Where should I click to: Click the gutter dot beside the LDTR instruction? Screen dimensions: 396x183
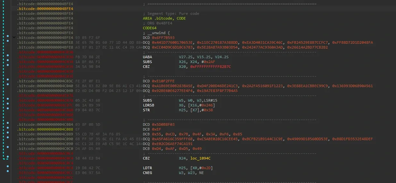tap(8, 166)
